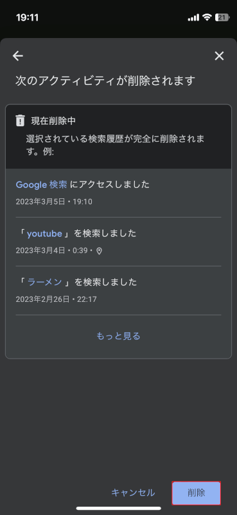Tap the location pin icon

coord(99,251)
